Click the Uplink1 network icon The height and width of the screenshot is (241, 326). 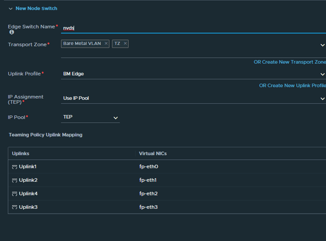pos(15,167)
